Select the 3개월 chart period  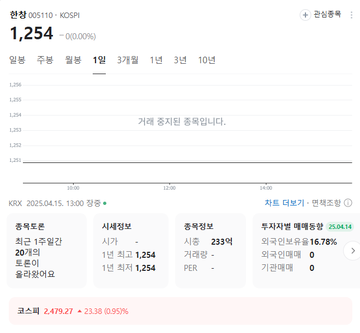point(128,60)
